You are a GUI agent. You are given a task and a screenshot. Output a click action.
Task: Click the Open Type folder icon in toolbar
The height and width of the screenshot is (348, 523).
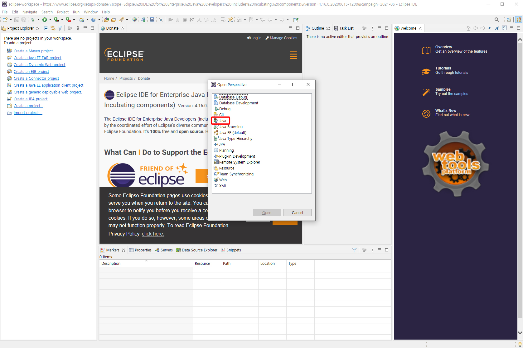(106, 20)
